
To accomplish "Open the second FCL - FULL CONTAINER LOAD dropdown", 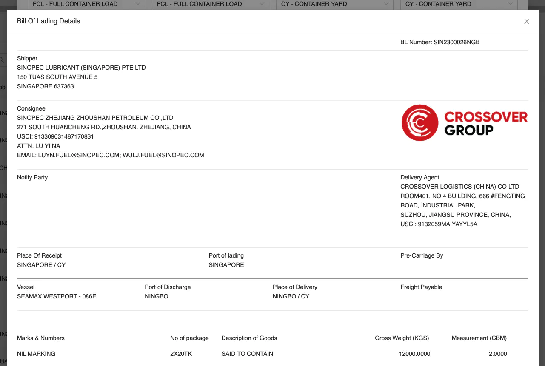I will [x=210, y=4].
